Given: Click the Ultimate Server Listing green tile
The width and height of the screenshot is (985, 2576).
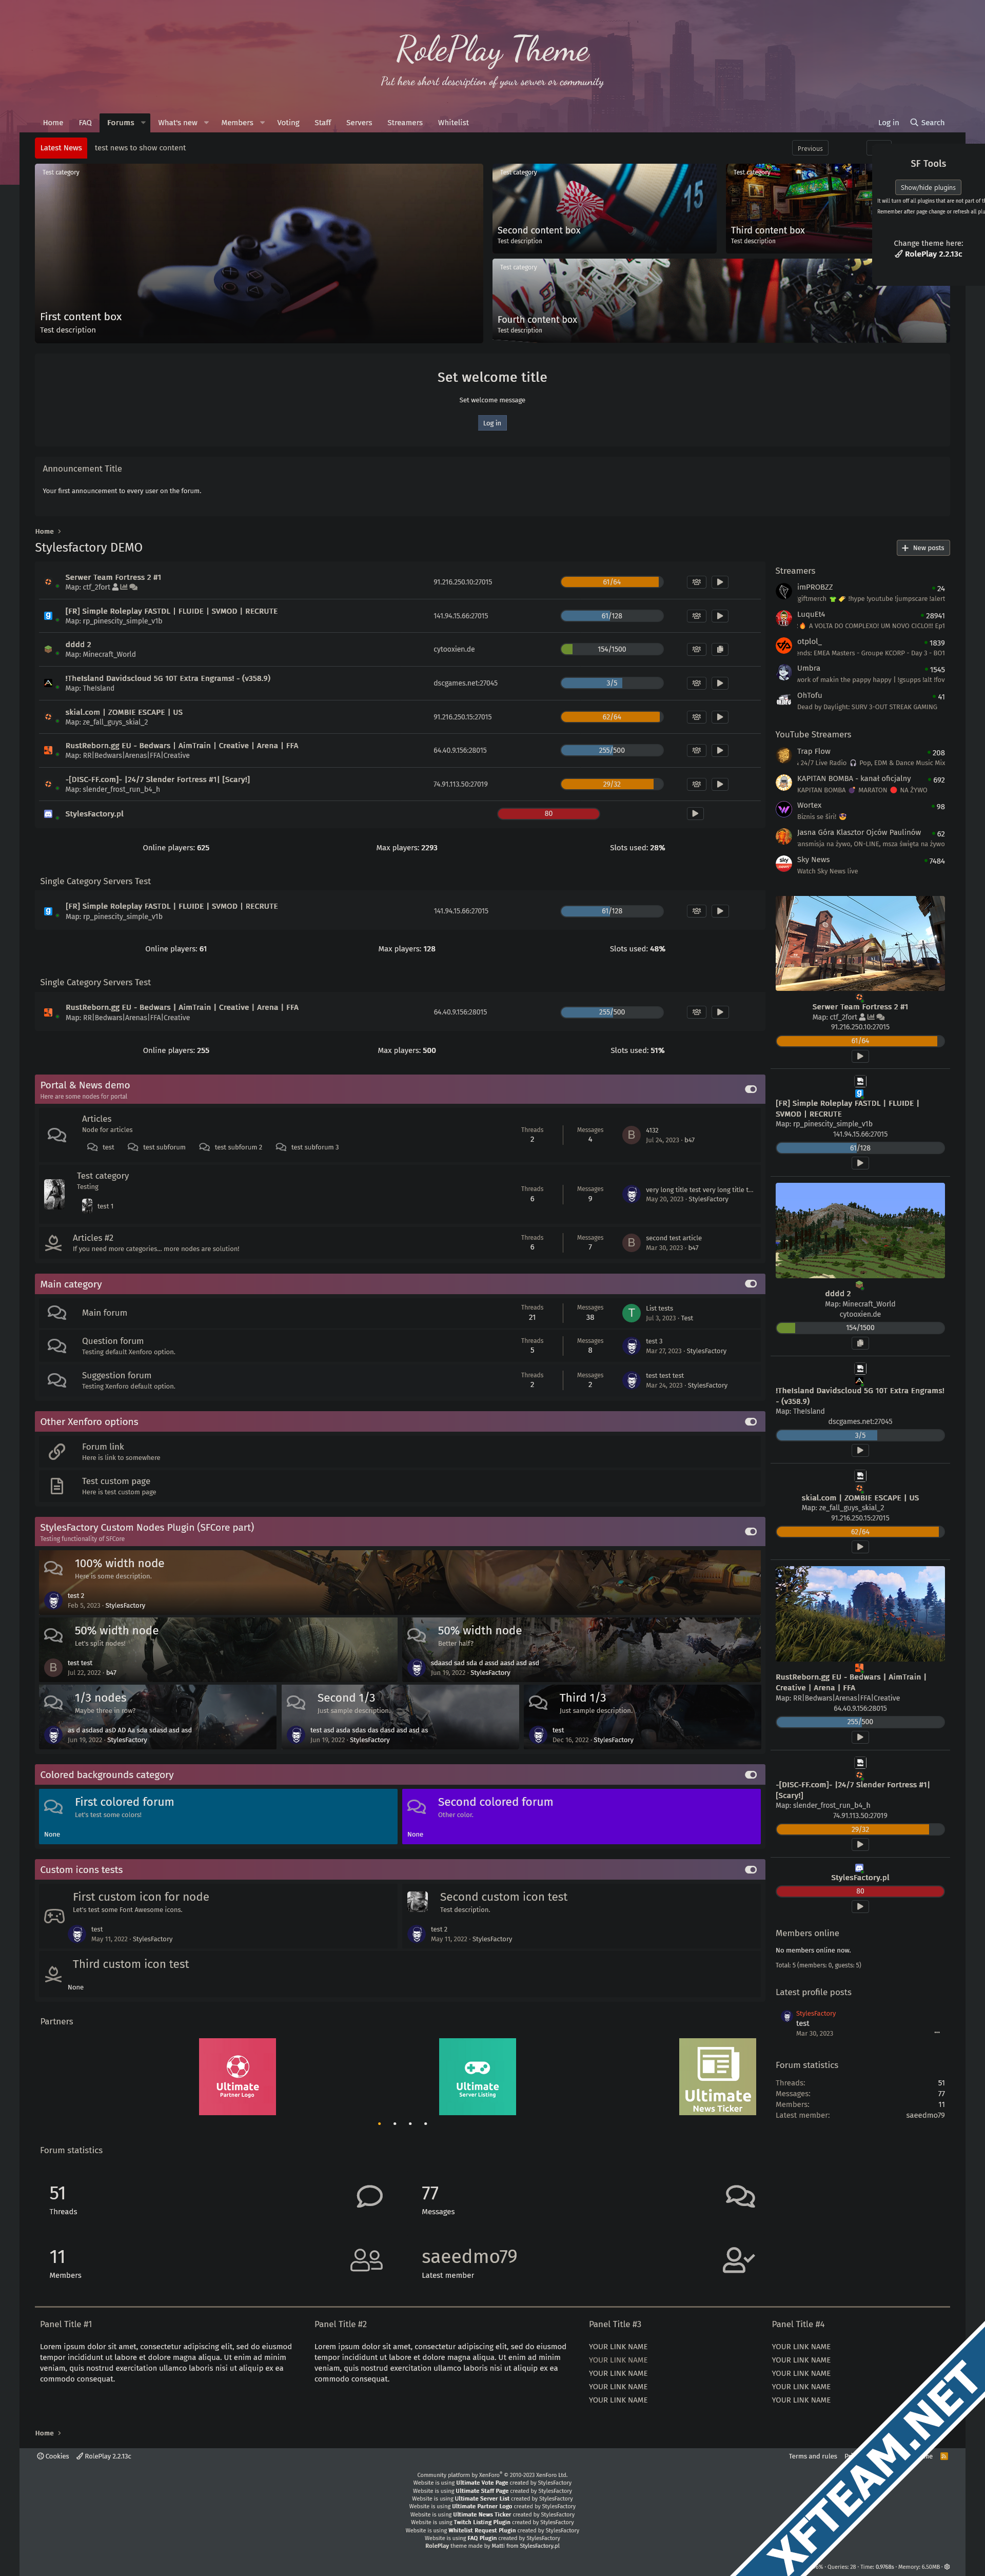Looking at the screenshot, I should point(477,2076).
